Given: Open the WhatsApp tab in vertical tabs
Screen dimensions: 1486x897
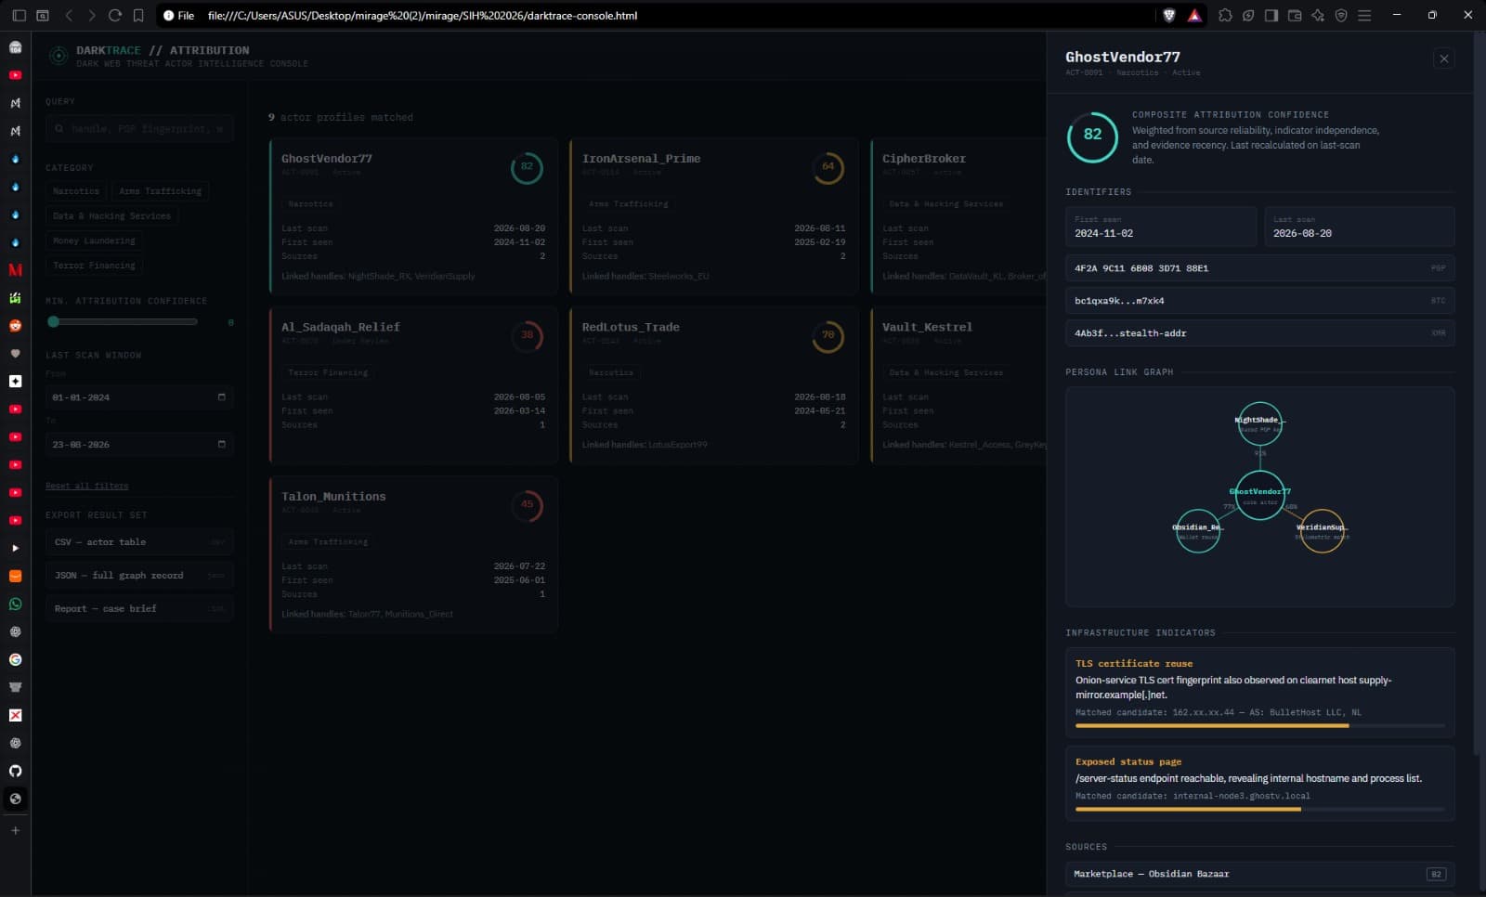Looking at the screenshot, I should [x=15, y=604].
